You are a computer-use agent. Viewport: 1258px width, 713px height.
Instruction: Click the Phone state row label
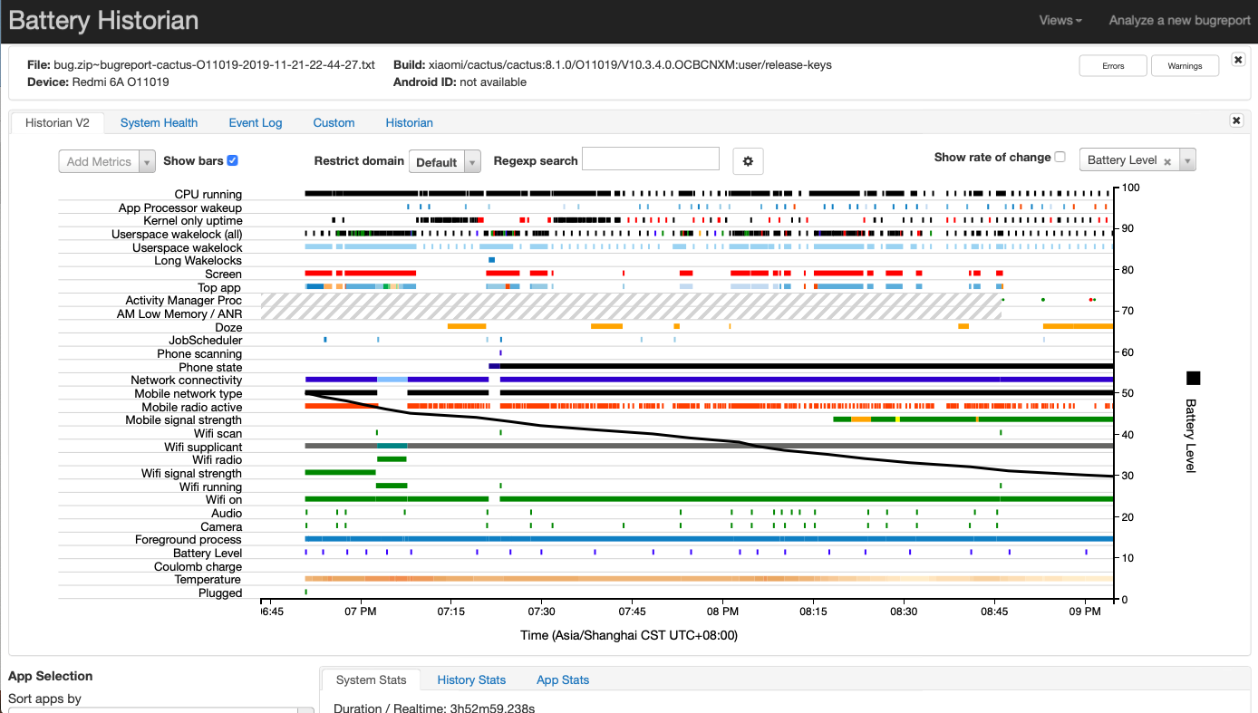click(210, 368)
